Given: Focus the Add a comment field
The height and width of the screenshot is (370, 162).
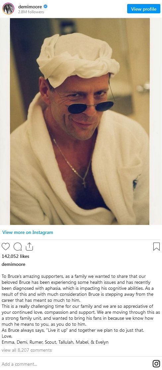Looking at the screenshot, I should (75, 364).
